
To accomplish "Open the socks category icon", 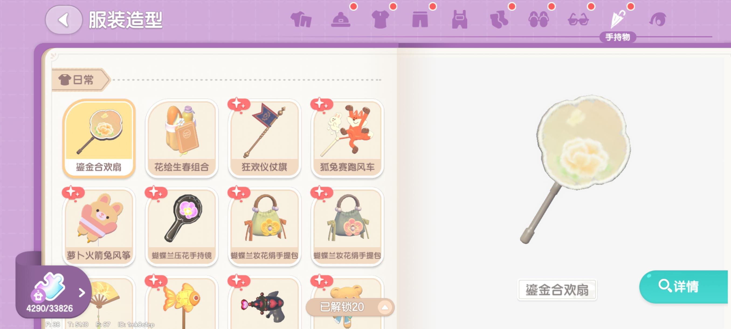I will (x=499, y=20).
